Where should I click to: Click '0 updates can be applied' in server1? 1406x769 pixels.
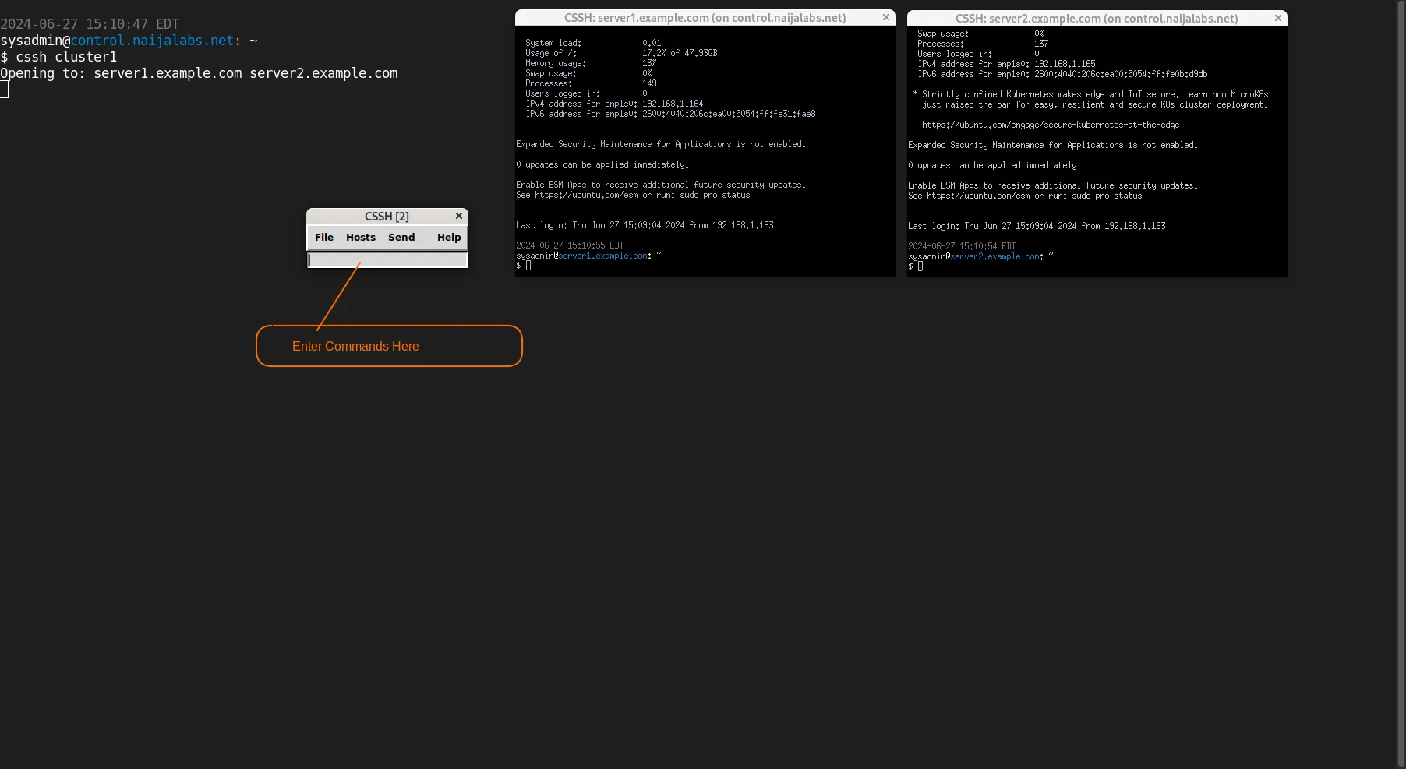602,164
